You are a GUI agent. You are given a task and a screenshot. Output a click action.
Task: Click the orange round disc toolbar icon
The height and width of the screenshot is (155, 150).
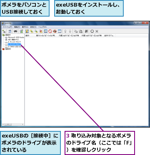[55, 31]
